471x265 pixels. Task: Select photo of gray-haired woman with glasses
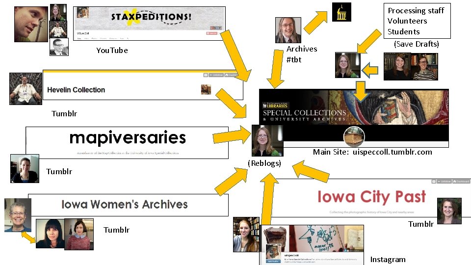coord(18,215)
